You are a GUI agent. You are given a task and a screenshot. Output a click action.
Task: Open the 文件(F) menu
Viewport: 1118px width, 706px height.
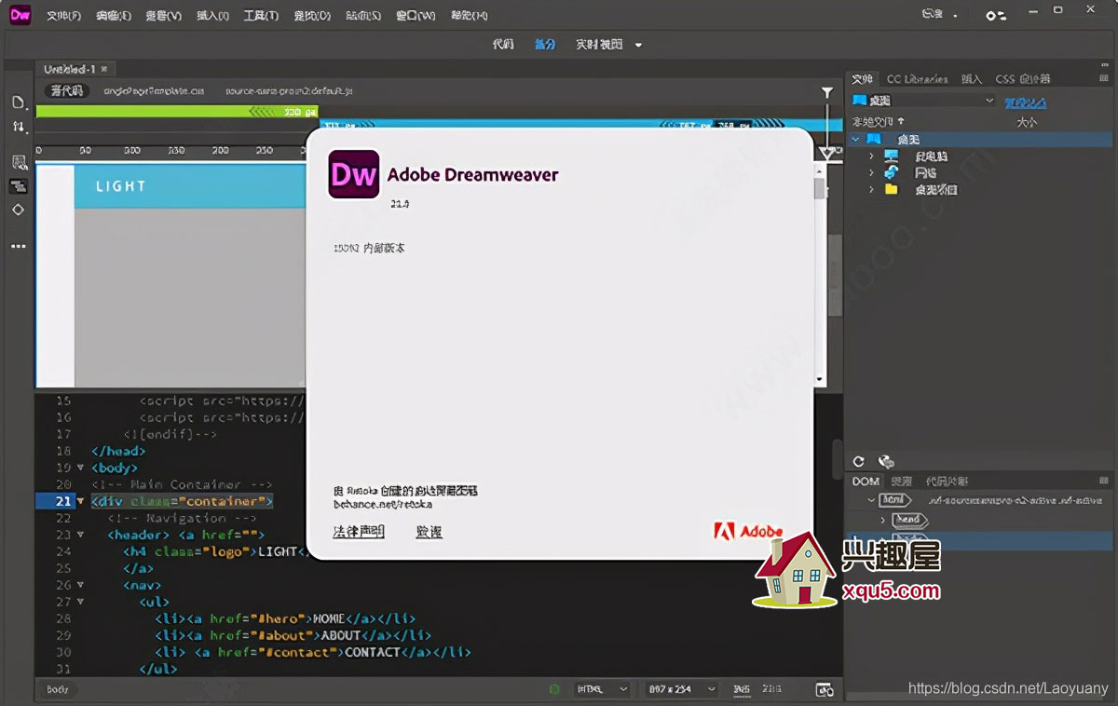tap(64, 16)
